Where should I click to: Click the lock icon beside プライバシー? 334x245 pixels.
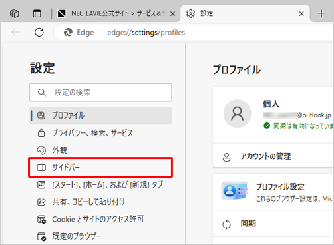(x=41, y=133)
